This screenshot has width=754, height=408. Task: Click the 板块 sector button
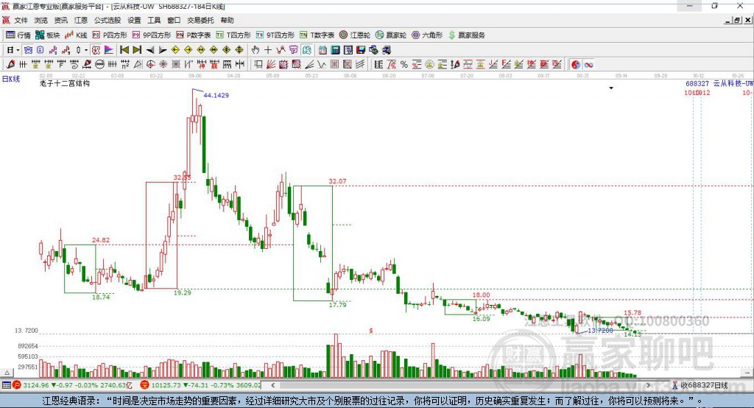coord(47,35)
